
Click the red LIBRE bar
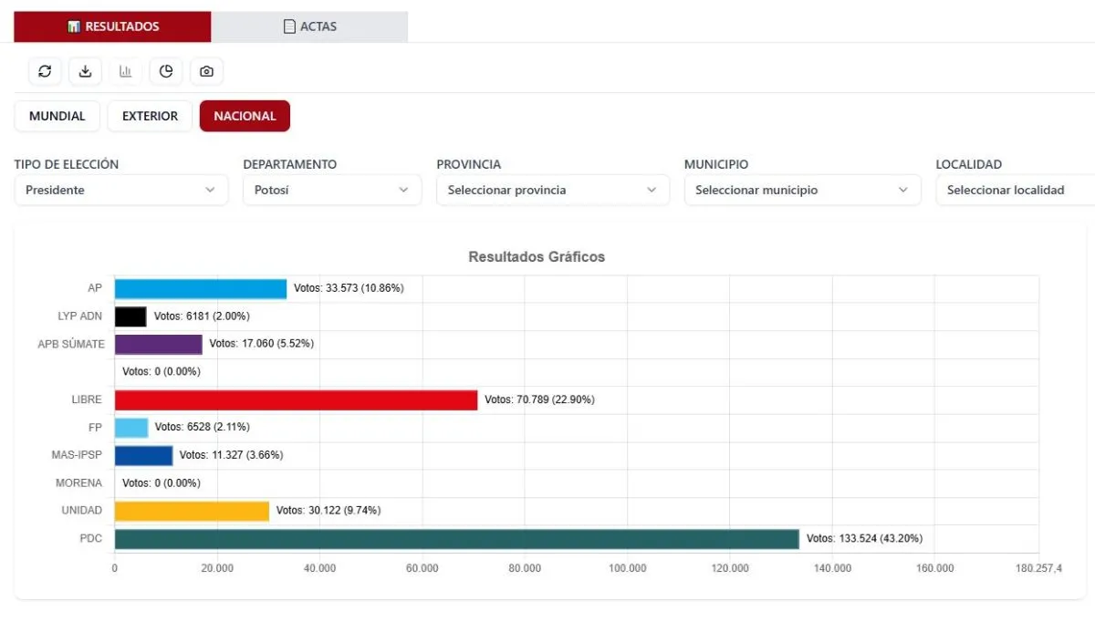(x=296, y=399)
